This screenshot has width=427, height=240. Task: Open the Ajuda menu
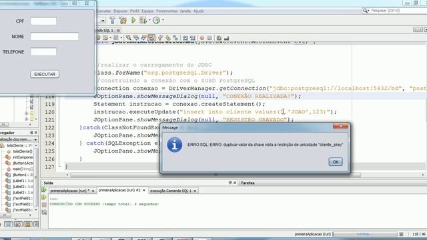(199, 11)
